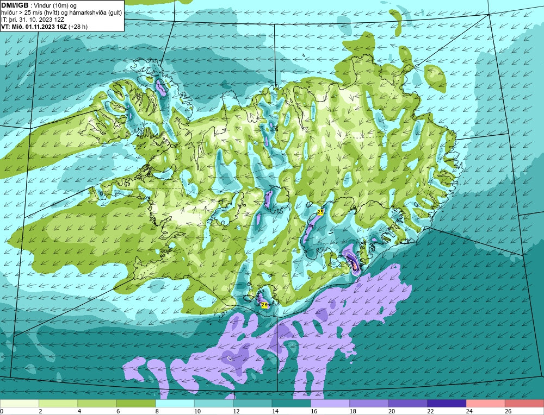Image resolution: width=544 pixels, height=415 pixels.
Task: Select the medium teal 12–14 legend swatch
Action: pos(252,403)
